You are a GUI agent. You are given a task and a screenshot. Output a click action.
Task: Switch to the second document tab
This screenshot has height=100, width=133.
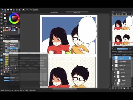point(77,12)
